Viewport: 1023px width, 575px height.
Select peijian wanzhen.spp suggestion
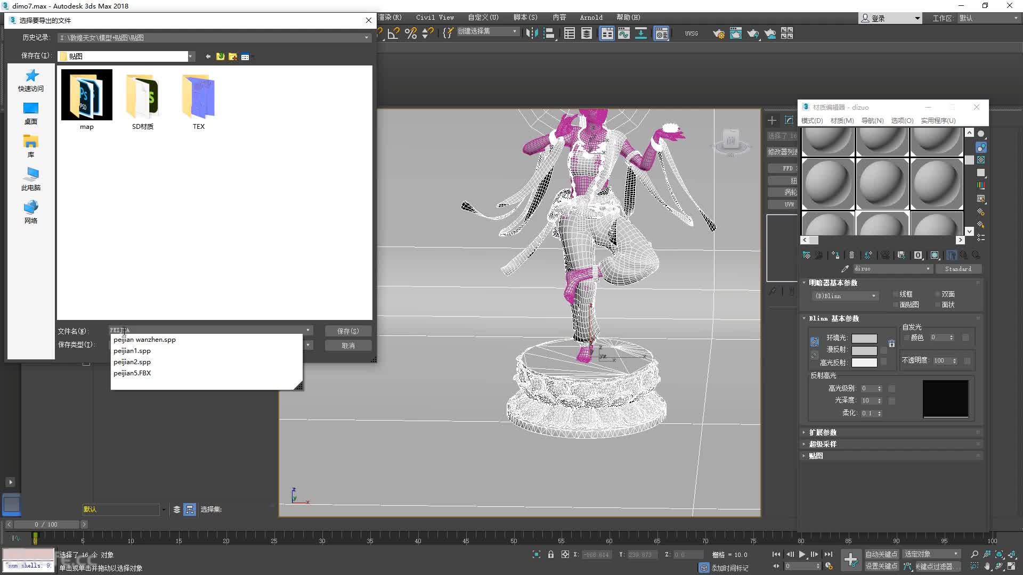pyautogui.click(x=144, y=340)
